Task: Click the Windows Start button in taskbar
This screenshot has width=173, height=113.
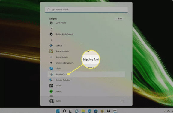Action: [58, 111]
